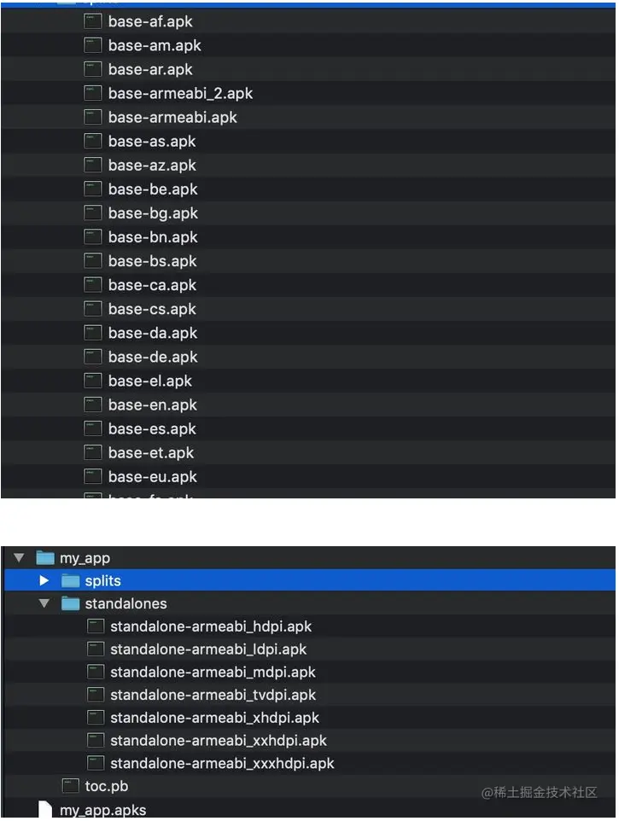Select standalone-armeabi_ldpi.apk entry
Image resolution: width=619 pixels, height=821 pixels.
point(208,649)
